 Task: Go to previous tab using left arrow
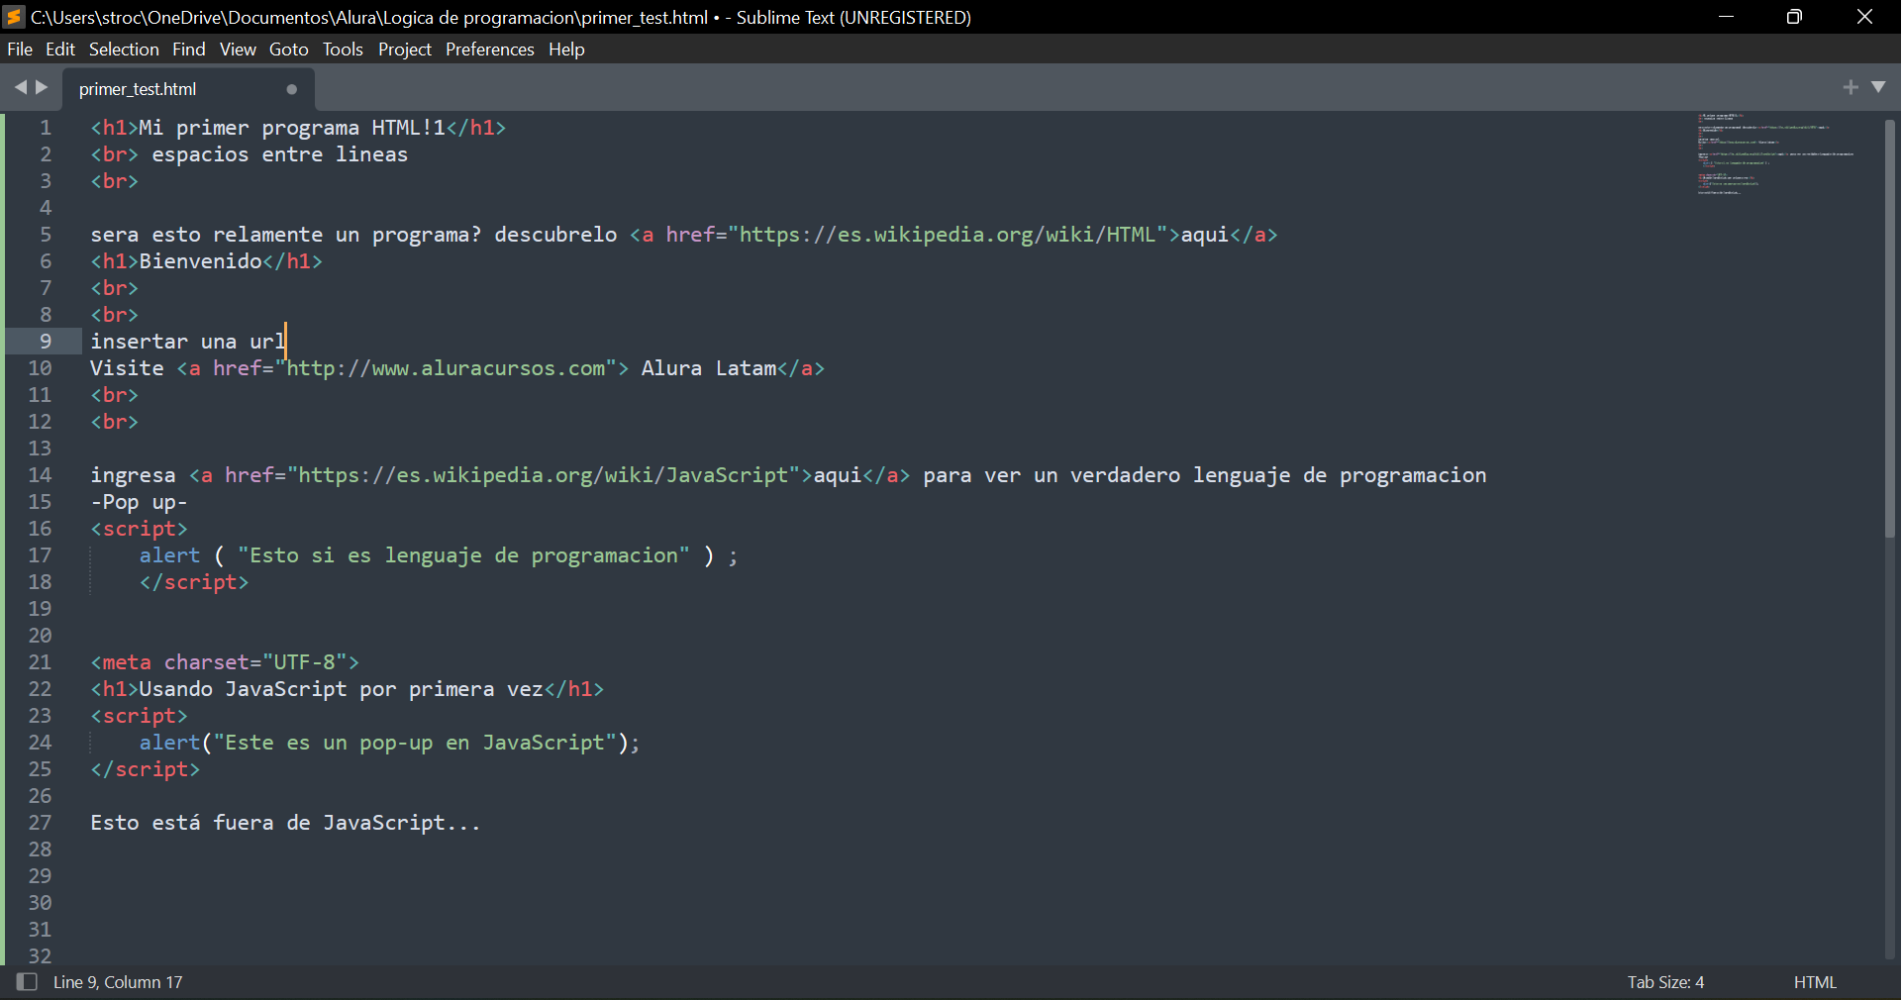pos(20,88)
